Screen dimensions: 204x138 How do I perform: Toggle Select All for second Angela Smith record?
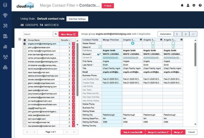(153, 47)
